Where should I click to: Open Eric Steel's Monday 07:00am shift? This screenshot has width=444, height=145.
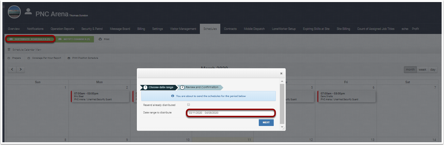101,96
